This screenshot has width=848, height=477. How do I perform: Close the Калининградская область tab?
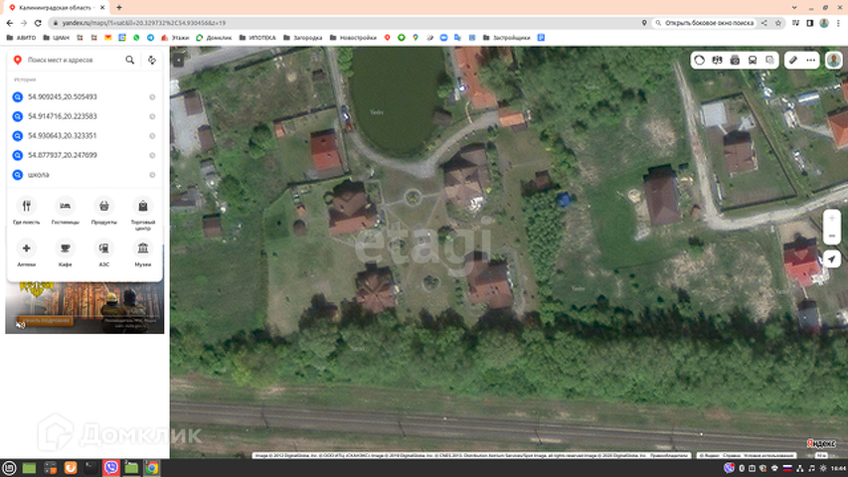click(102, 8)
